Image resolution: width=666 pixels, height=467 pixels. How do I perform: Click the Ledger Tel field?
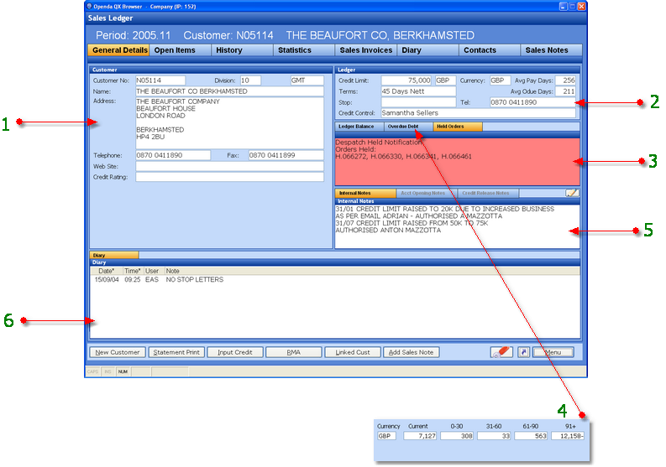pos(532,102)
